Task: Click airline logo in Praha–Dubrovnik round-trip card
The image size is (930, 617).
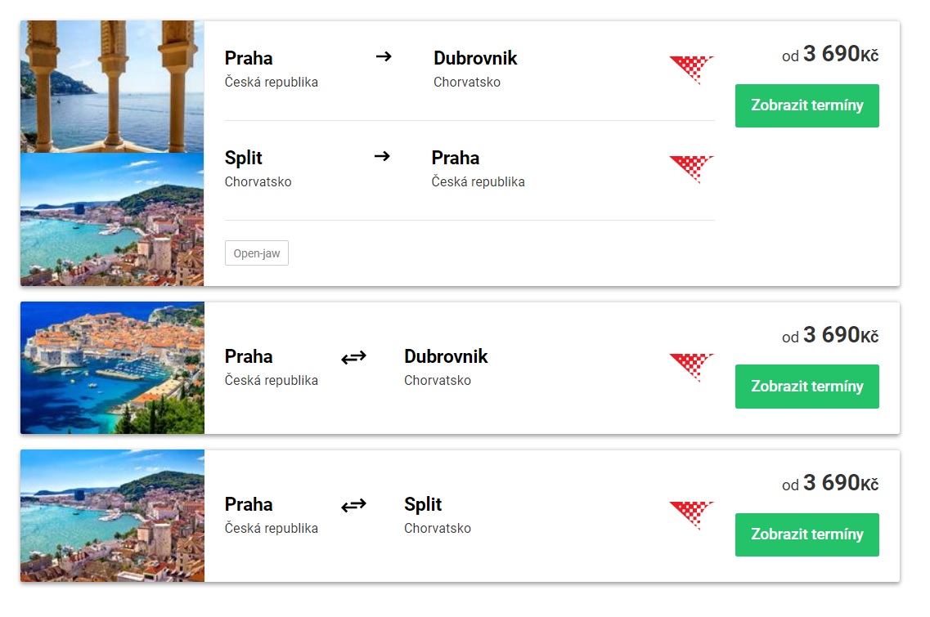Action: [691, 368]
